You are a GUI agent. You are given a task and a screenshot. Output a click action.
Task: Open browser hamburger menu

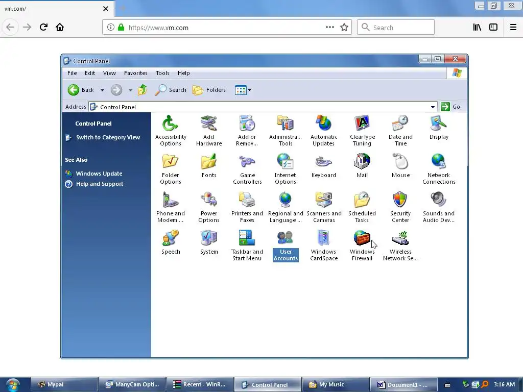tap(513, 28)
